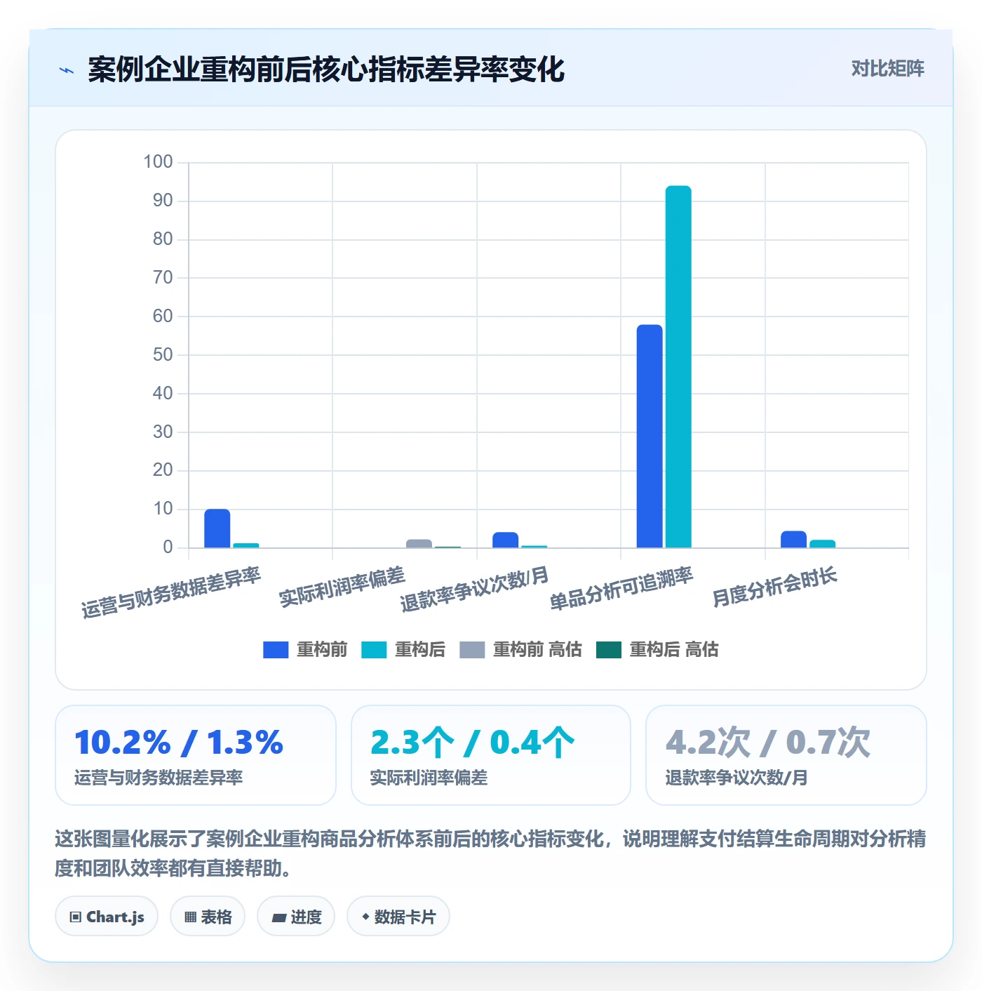Image resolution: width=982 pixels, height=991 pixels.
Task: Toggle the 重构后 高估 legend entry
Action: tap(657, 650)
